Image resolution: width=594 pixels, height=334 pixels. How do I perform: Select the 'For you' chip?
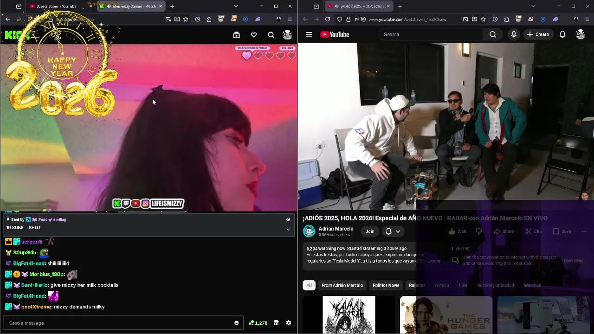(442, 285)
